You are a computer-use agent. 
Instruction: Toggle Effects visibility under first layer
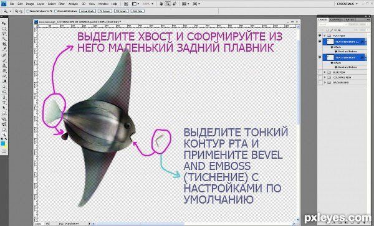(x=332, y=47)
